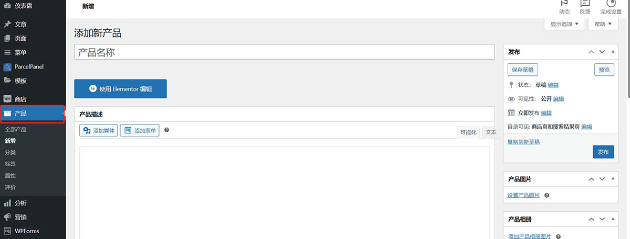Click the blue 发布 button
Screen dimensions: 630x239
coord(603,152)
